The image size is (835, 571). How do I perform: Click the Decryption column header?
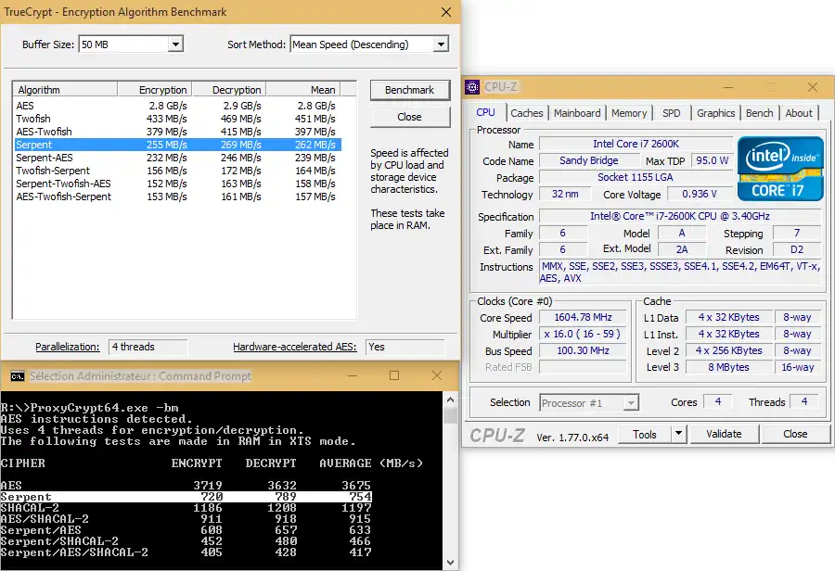[229, 89]
